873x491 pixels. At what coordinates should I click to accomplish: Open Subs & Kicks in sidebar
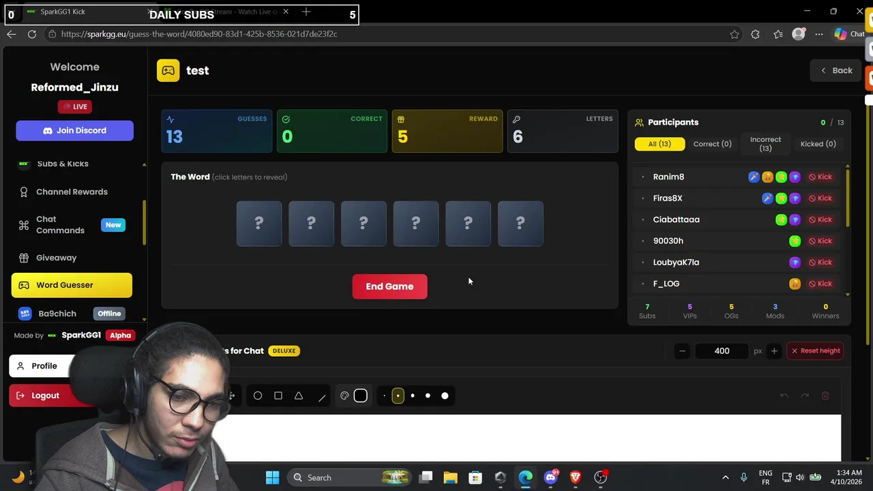(72, 164)
